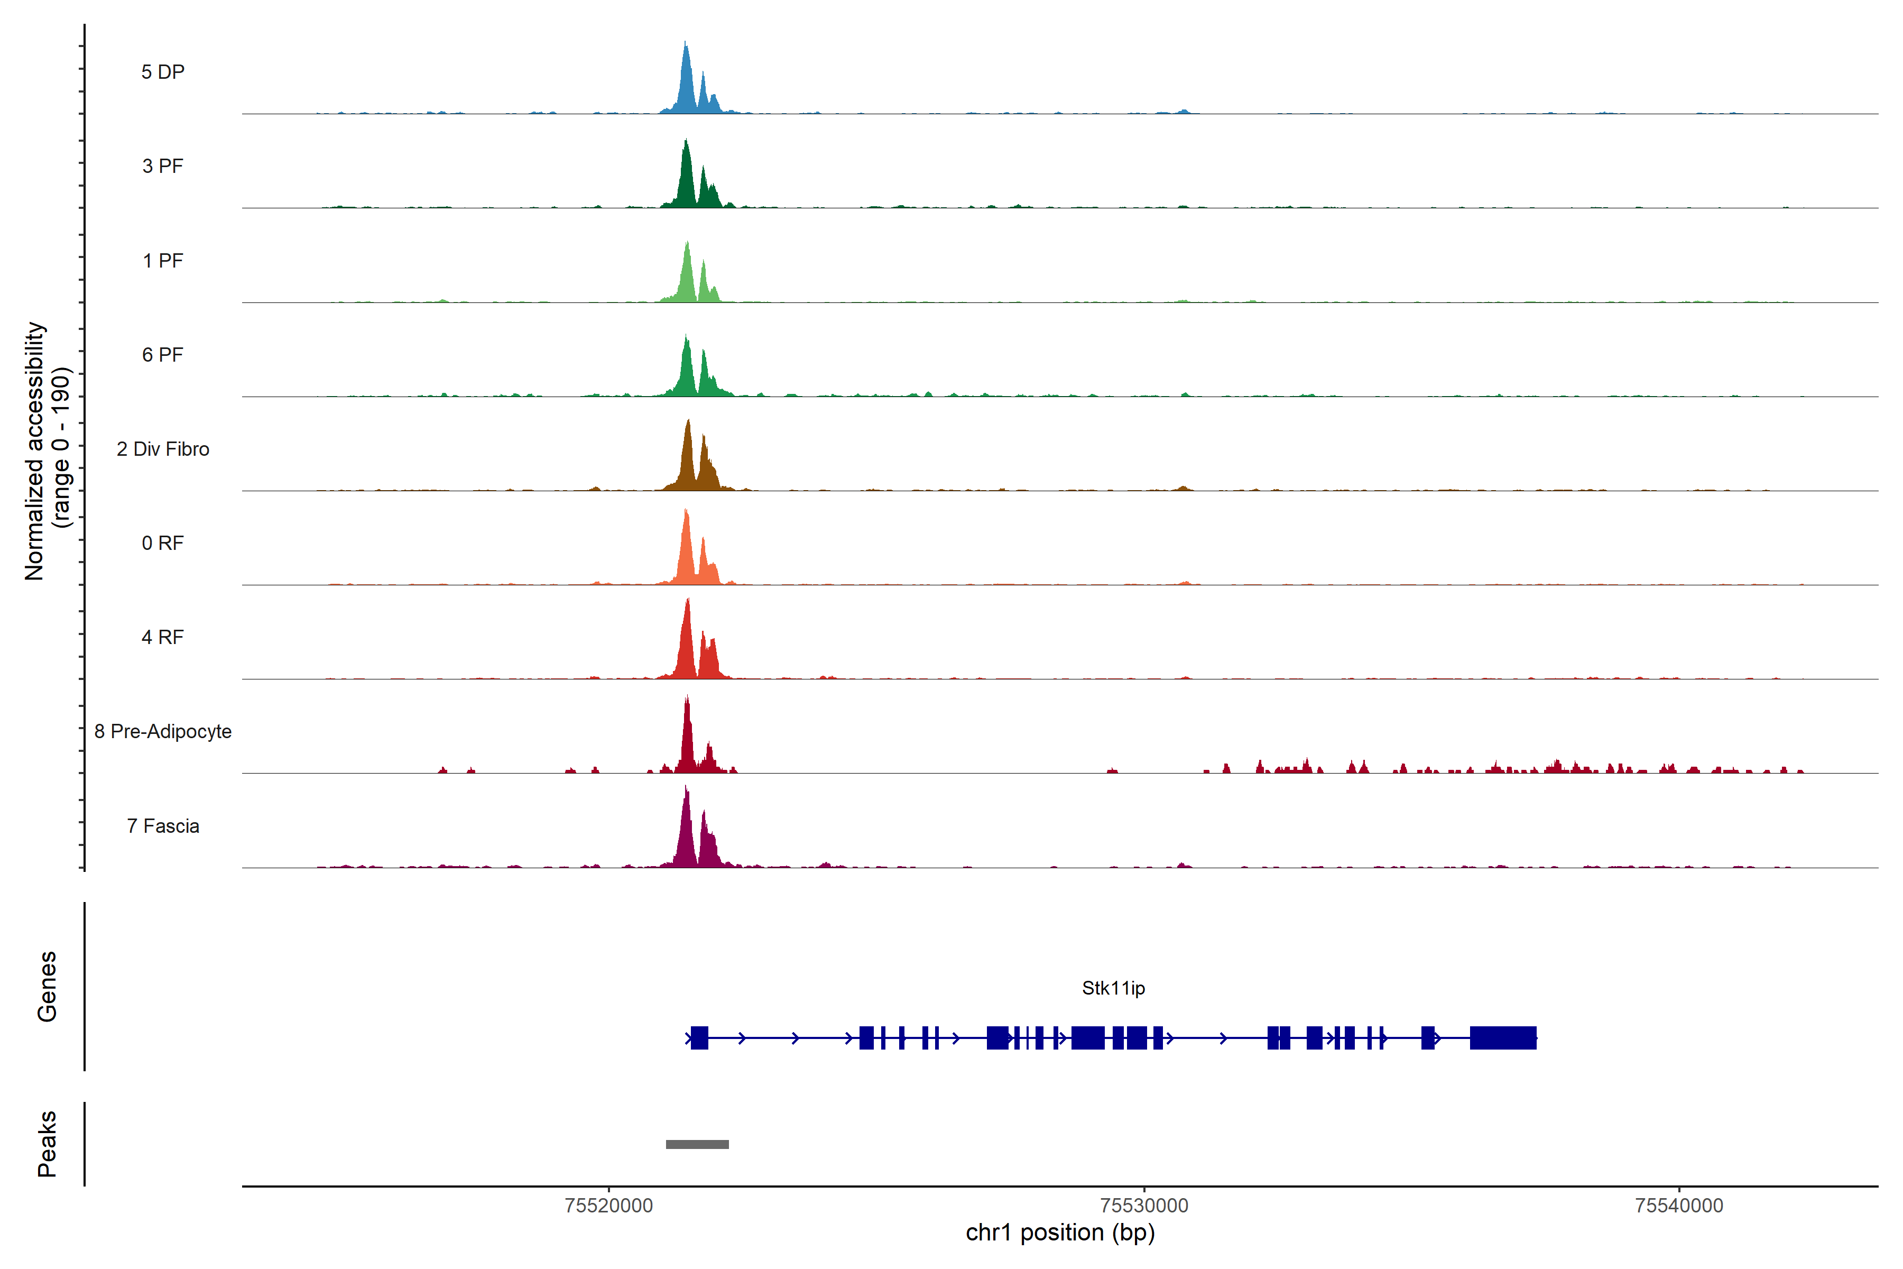Click the gray peak region bar
This screenshot has width=1903, height=1269.
pos(697,1144)
